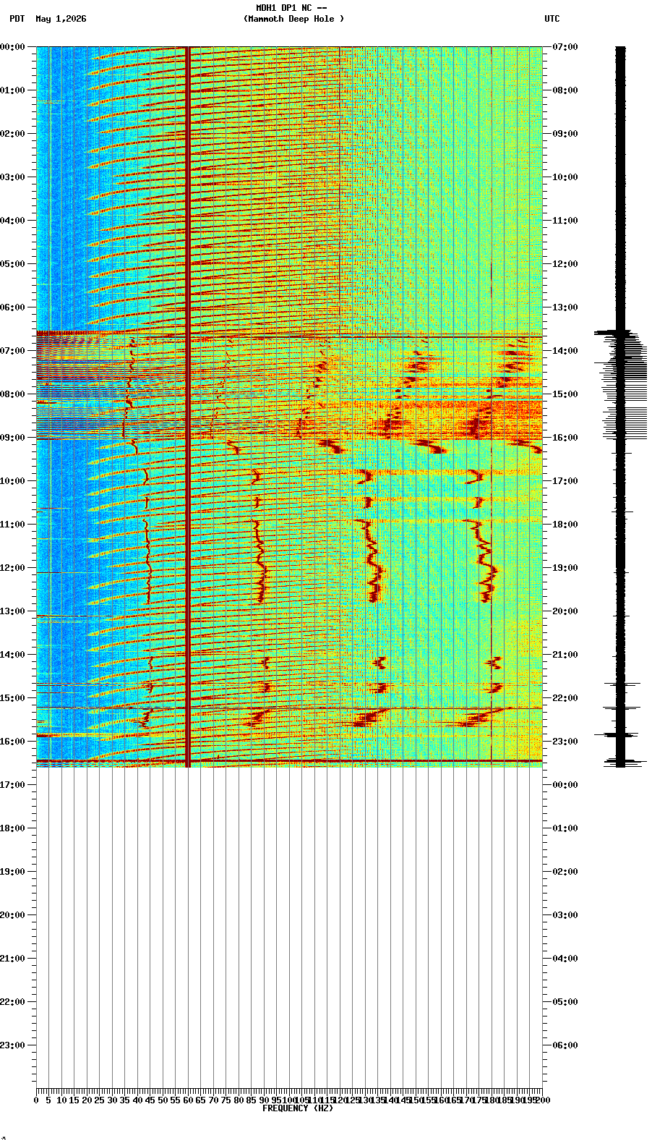Viewport: 652px width, 1146px height.
Task: Click the FREQUENCY (HZ) axis label
Action: [x=298, y=1108]
